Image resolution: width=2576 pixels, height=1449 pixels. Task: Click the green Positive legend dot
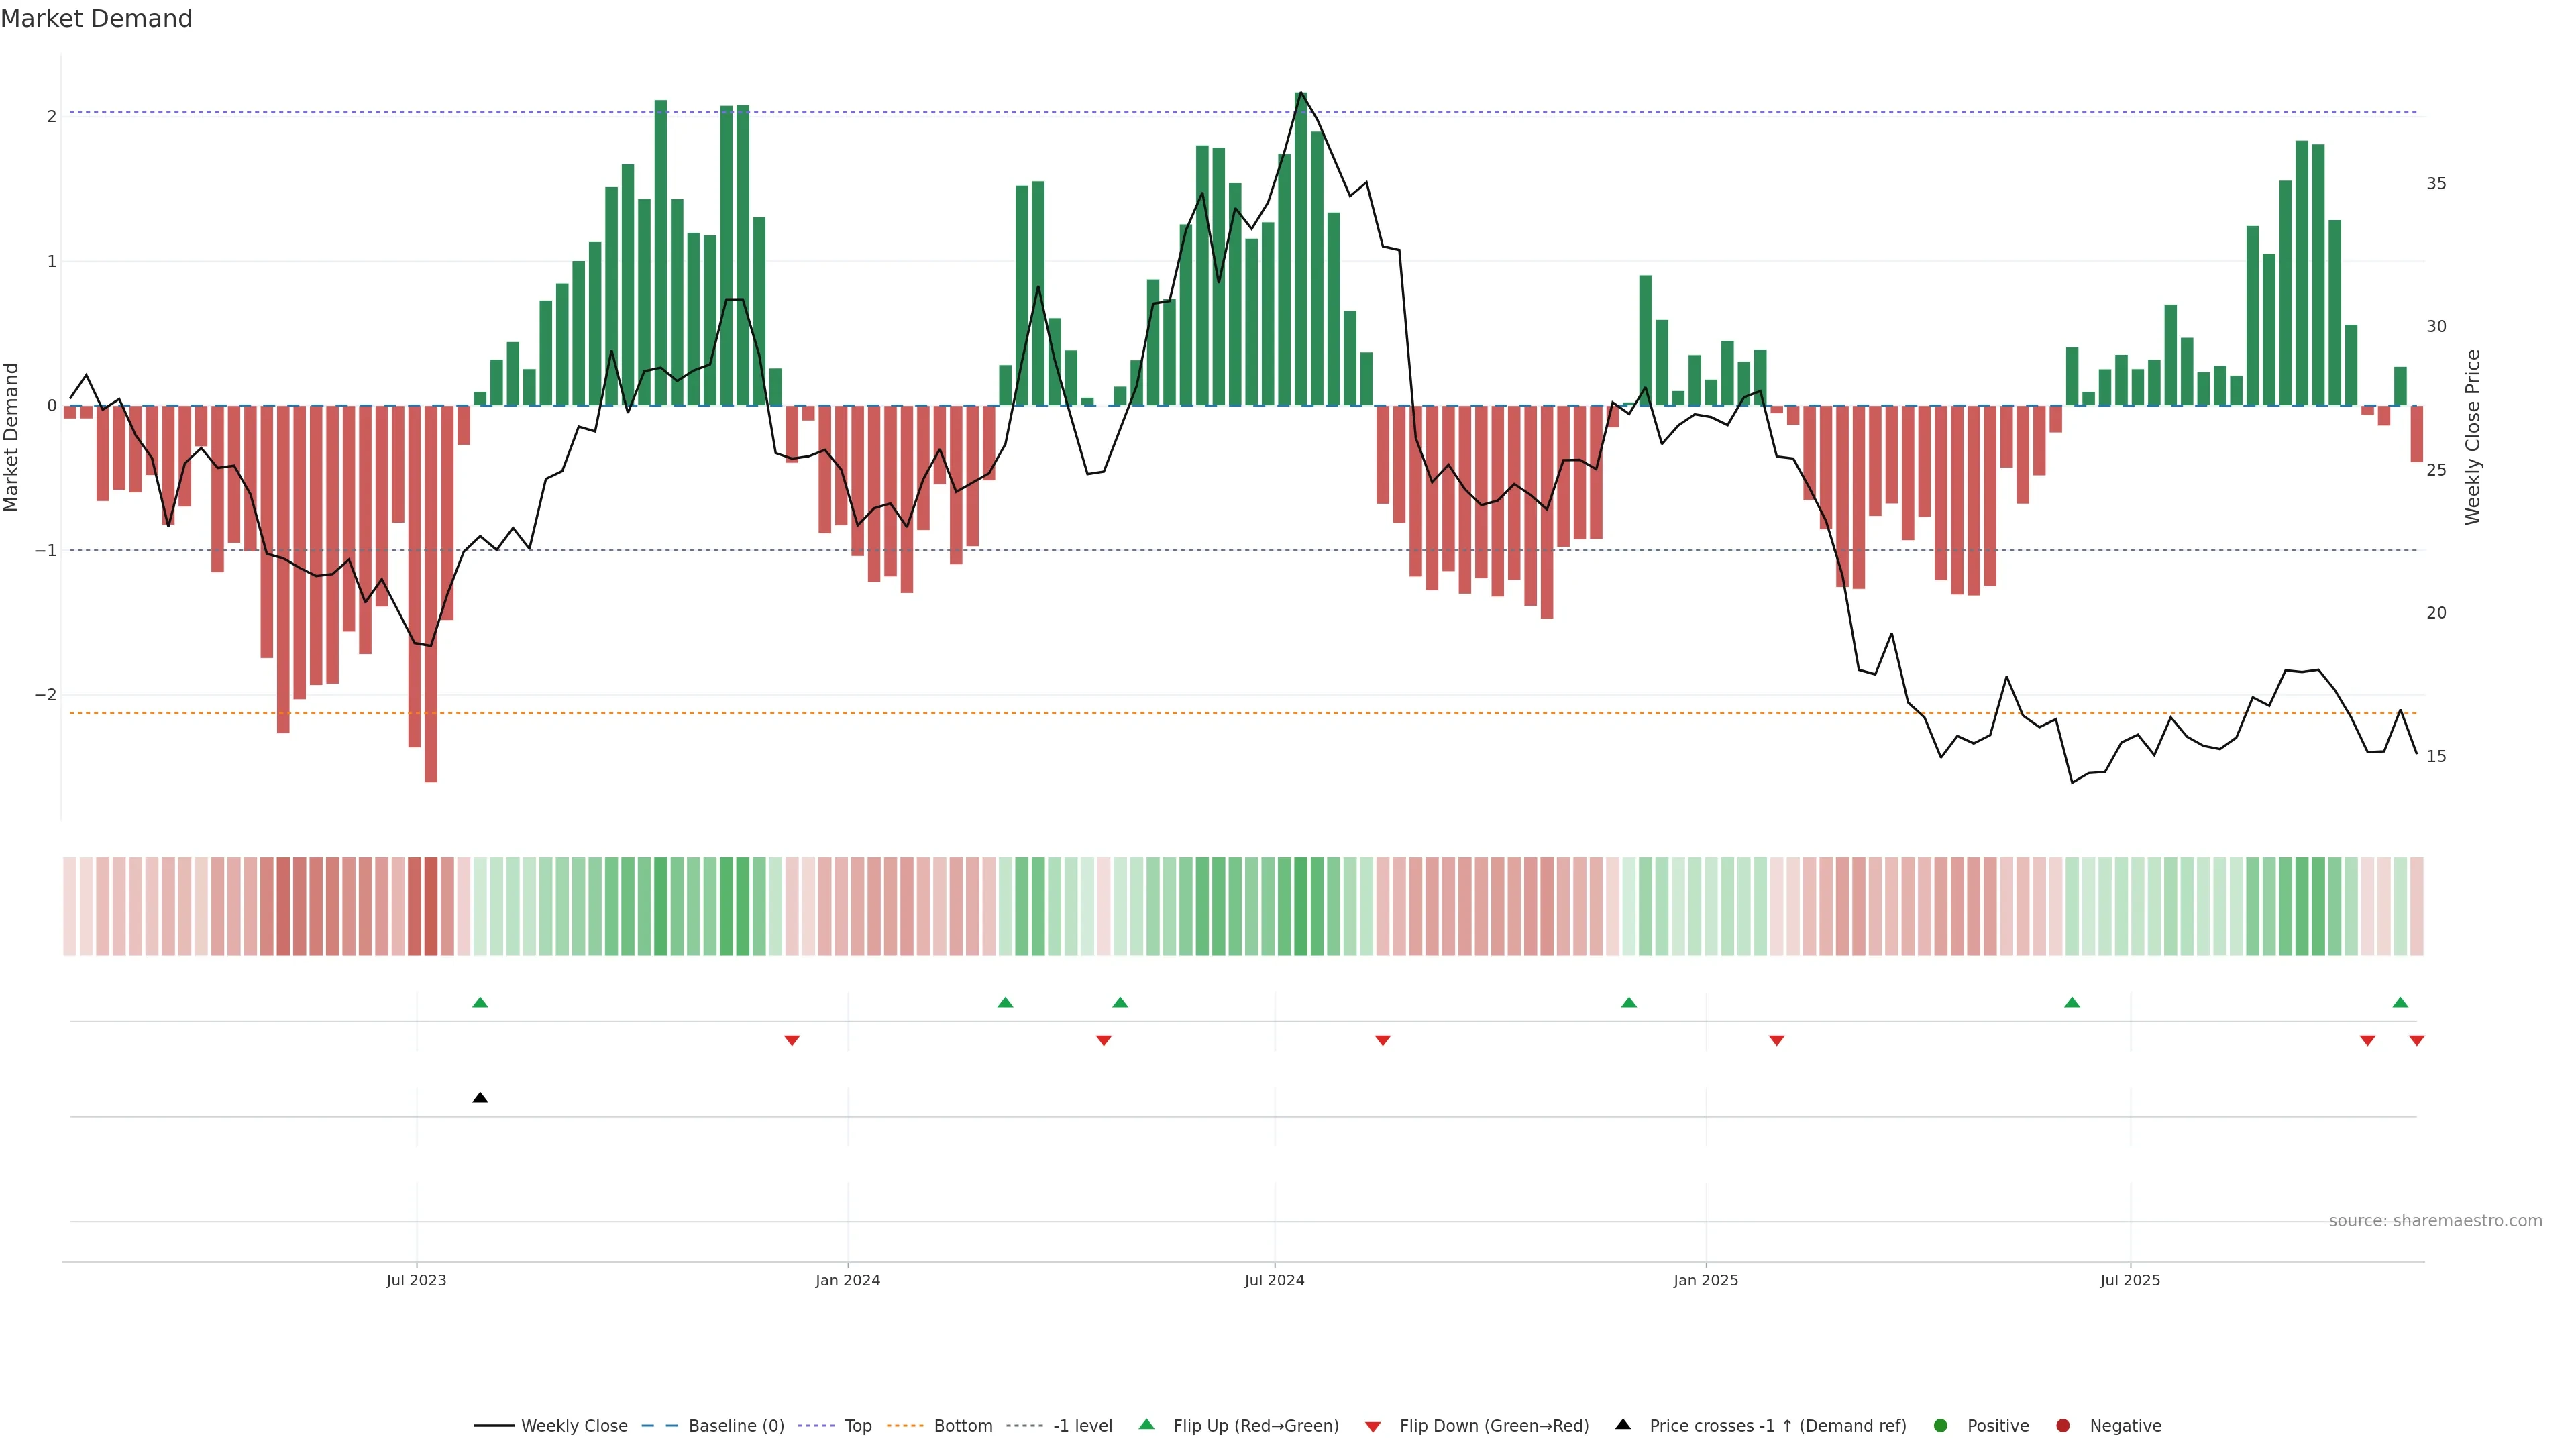click(x=1941, y=1426)
